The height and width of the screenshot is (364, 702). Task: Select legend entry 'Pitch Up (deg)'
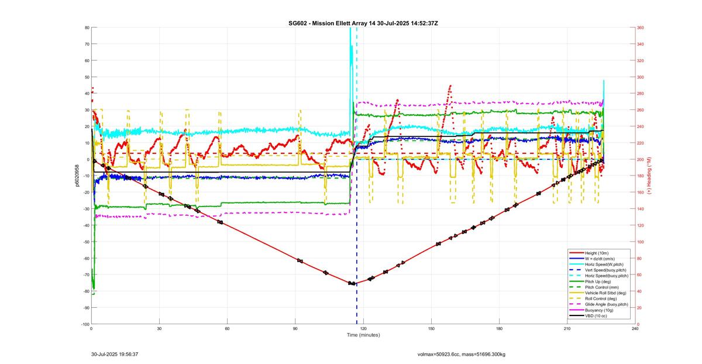click(x=598, y=281)
